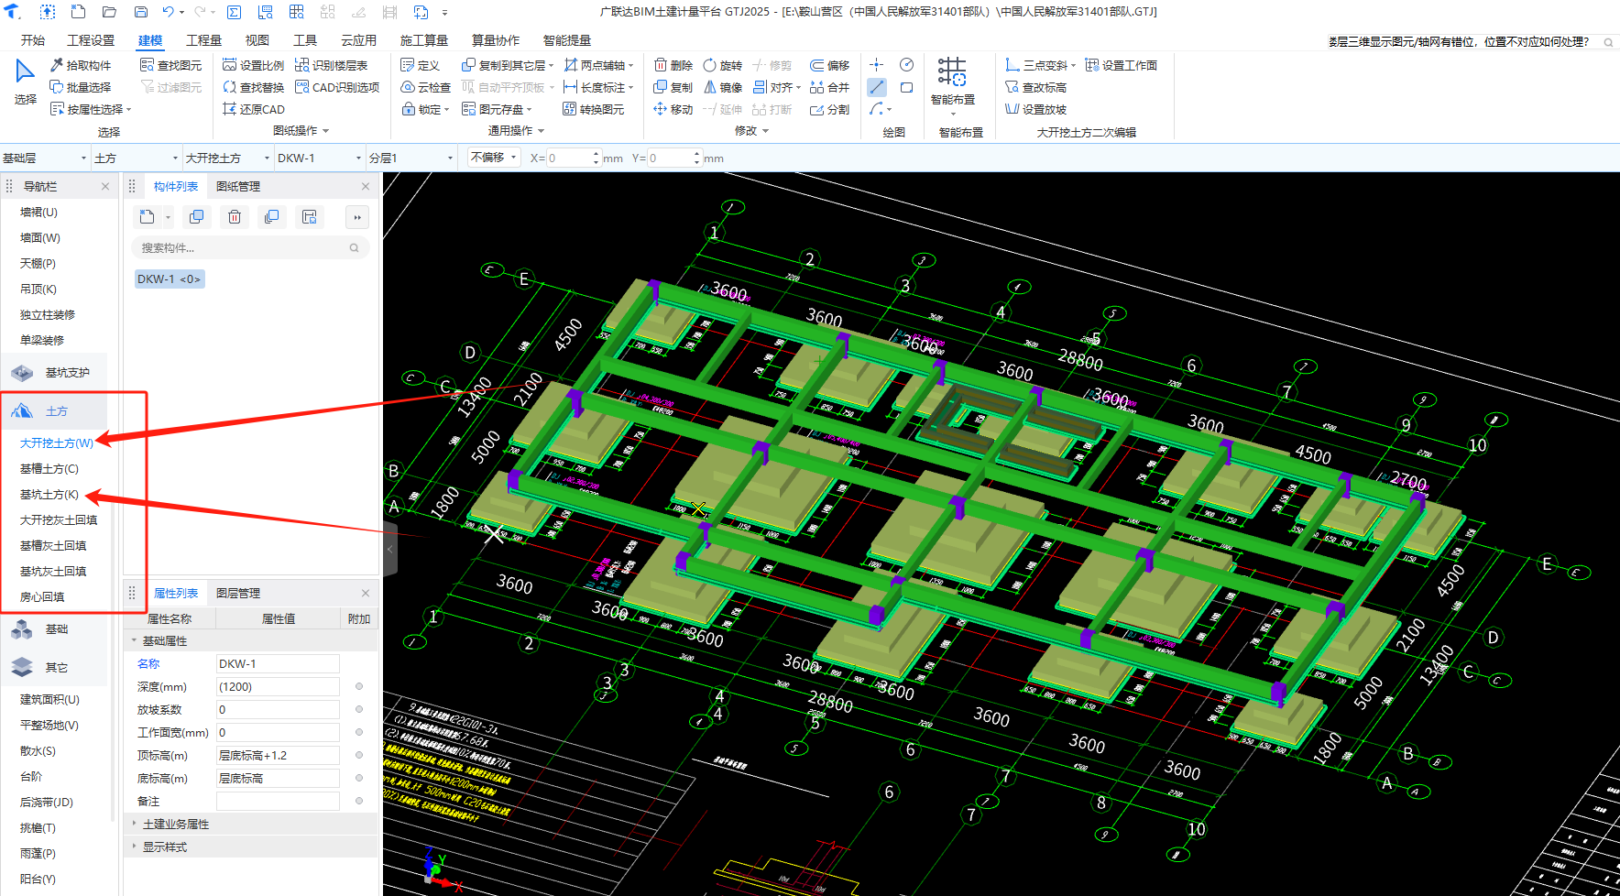This screenshot has height=896, width=1620.
Task: Toggle 附加 circle for 备注 row
Action: click(359, 801)
